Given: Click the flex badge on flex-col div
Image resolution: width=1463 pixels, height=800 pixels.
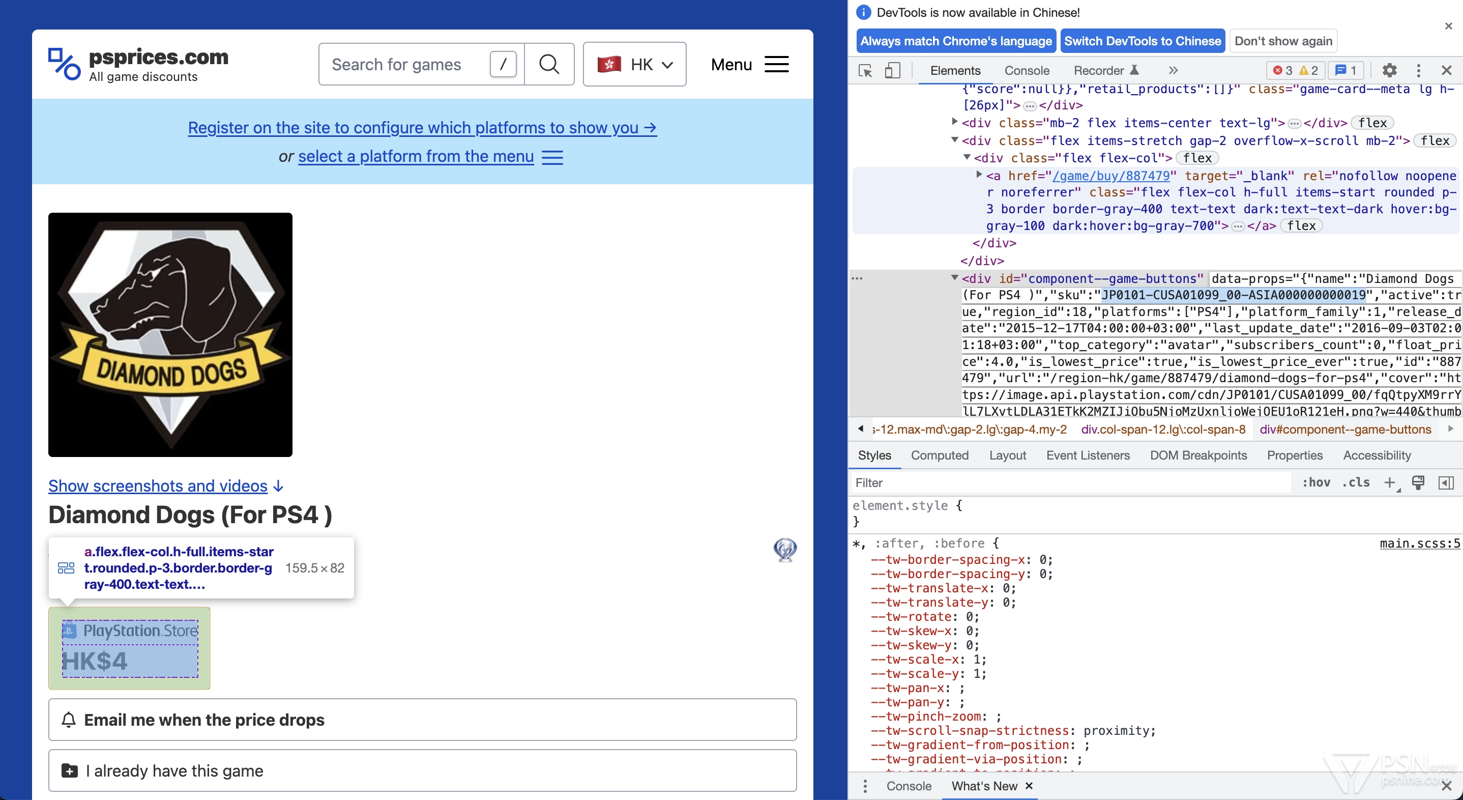Looking at the screenshot, I should tap(1197, 158).
